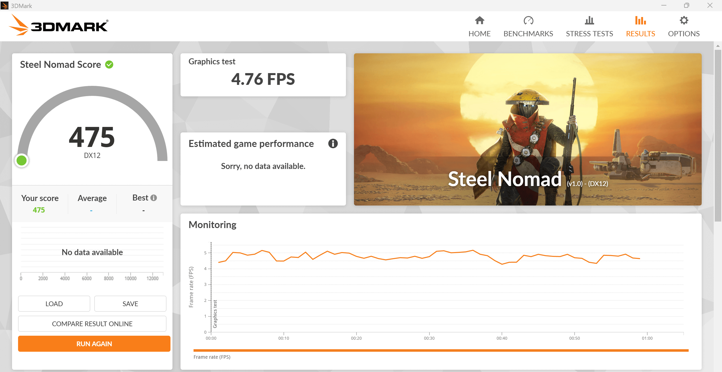The height and width of the screenshot is (372, 722).
Task: Click the orange Results chart icon
Action: tap(640, 21)
